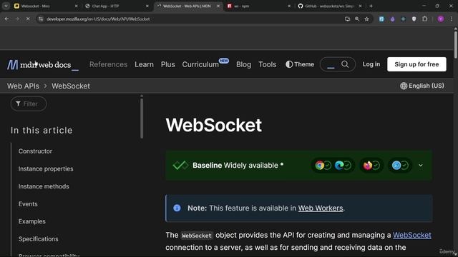Expand the Baseline details chevron
458x257 pixels.
tap(421, 166)
